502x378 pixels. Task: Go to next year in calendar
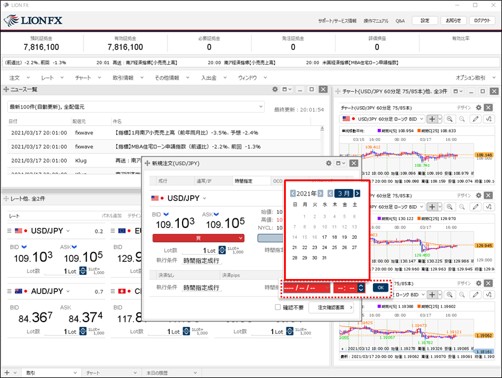pos(320,193)
